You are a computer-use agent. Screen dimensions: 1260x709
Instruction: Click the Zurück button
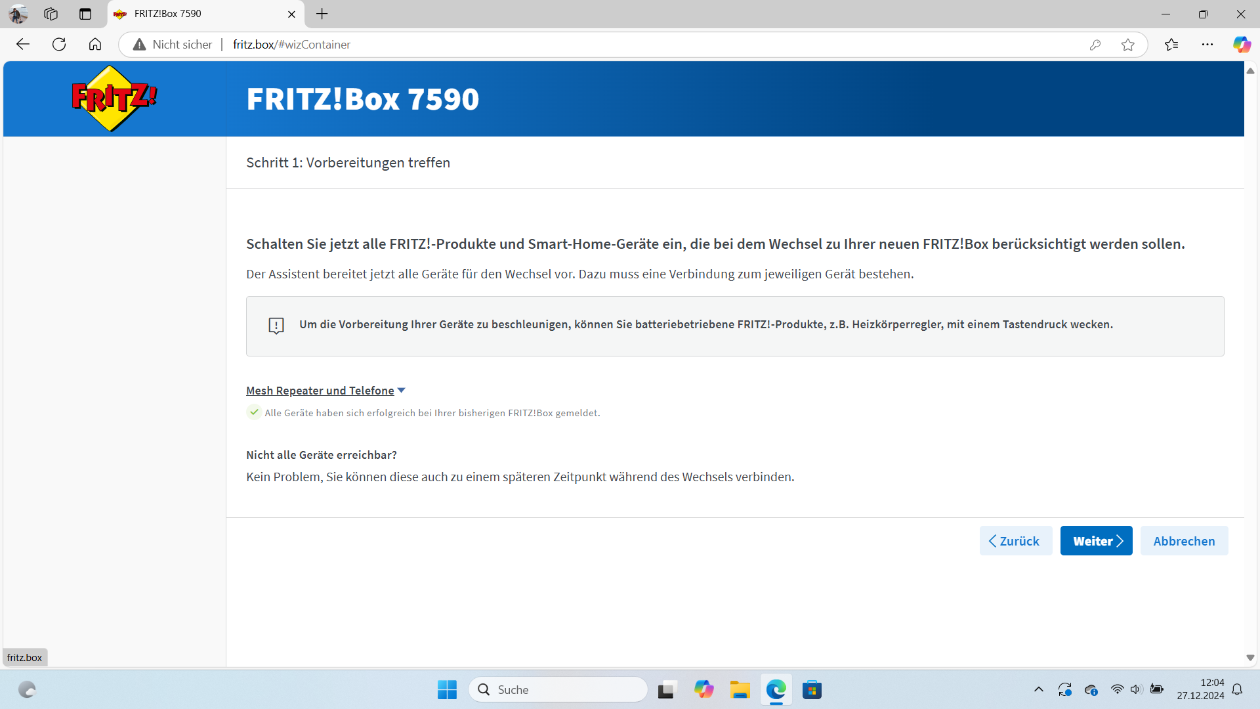pyautogui.click(x=1015, y=541)
